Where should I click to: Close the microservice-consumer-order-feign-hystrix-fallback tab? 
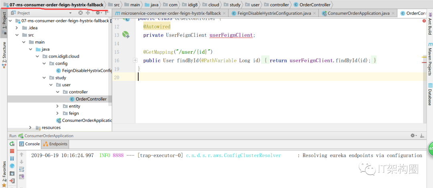[224, 13]
